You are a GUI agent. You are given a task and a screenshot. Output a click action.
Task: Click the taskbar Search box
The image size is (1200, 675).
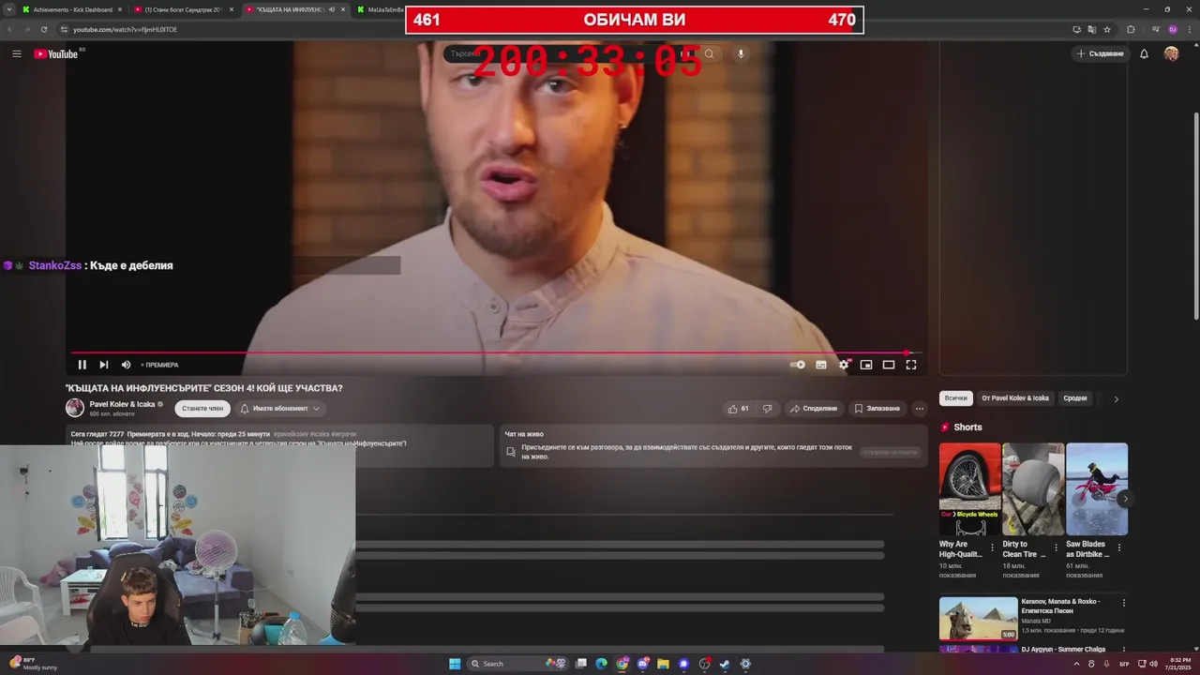click(518, 664)
